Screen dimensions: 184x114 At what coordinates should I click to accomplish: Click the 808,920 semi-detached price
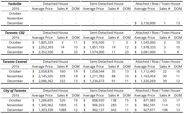coord(98,100)
